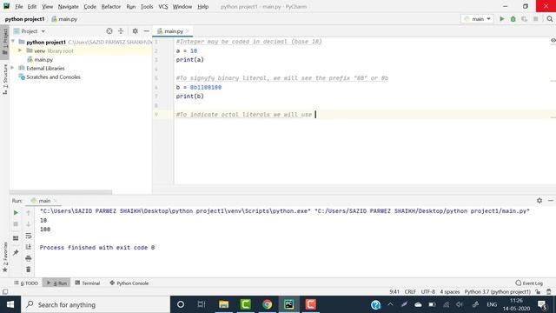Pin the Run tab
The width and height of the screenshot is (556, 313).
pyautogui.click(x=16, y=253)
